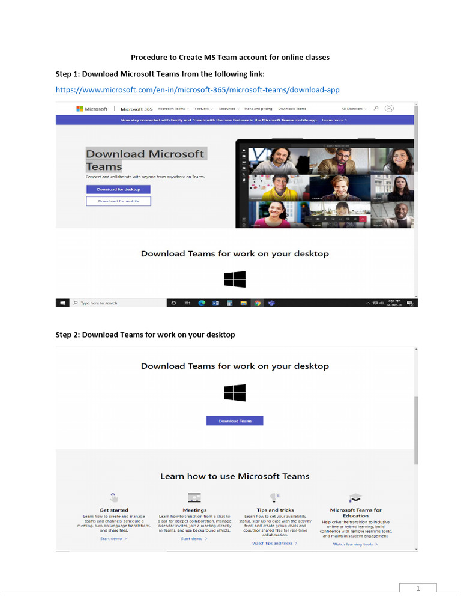Open Calculator icon on the taskbar
The height and width of the screenshot is (615, 461).
point(230,303)
